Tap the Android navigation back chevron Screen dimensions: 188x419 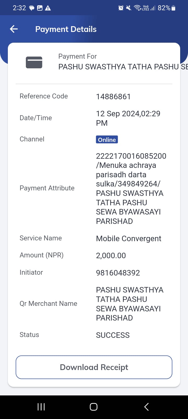pos(146,407)
